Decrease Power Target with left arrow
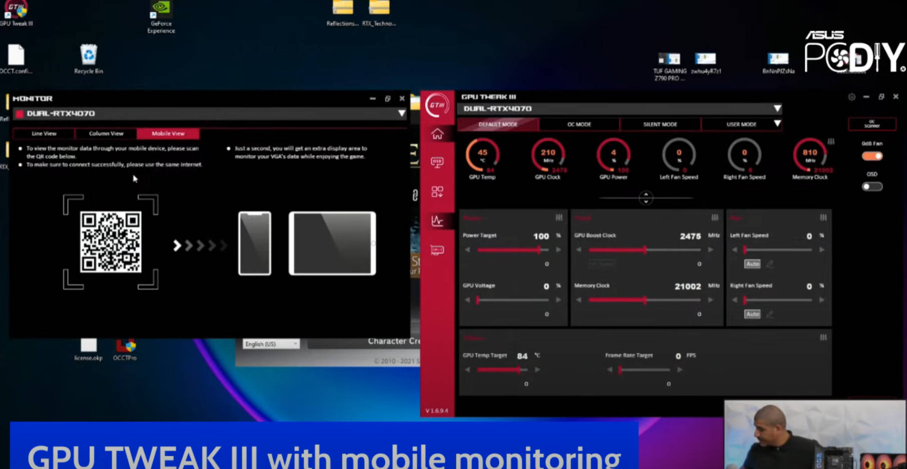 [x=467, y=250]
